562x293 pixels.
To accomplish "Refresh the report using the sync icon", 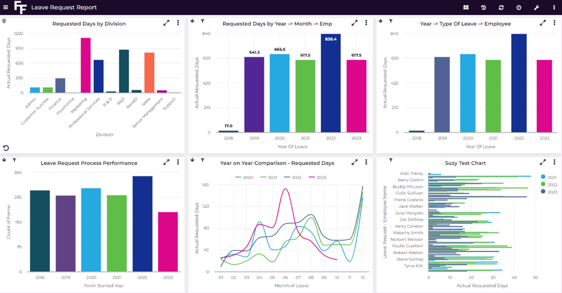I will coord(500,7).
